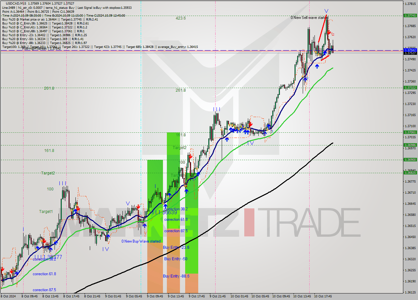Select green price tag 1.36825 on axis
The width and height of the screenshot is (418, 300).
tap(410, 172)
